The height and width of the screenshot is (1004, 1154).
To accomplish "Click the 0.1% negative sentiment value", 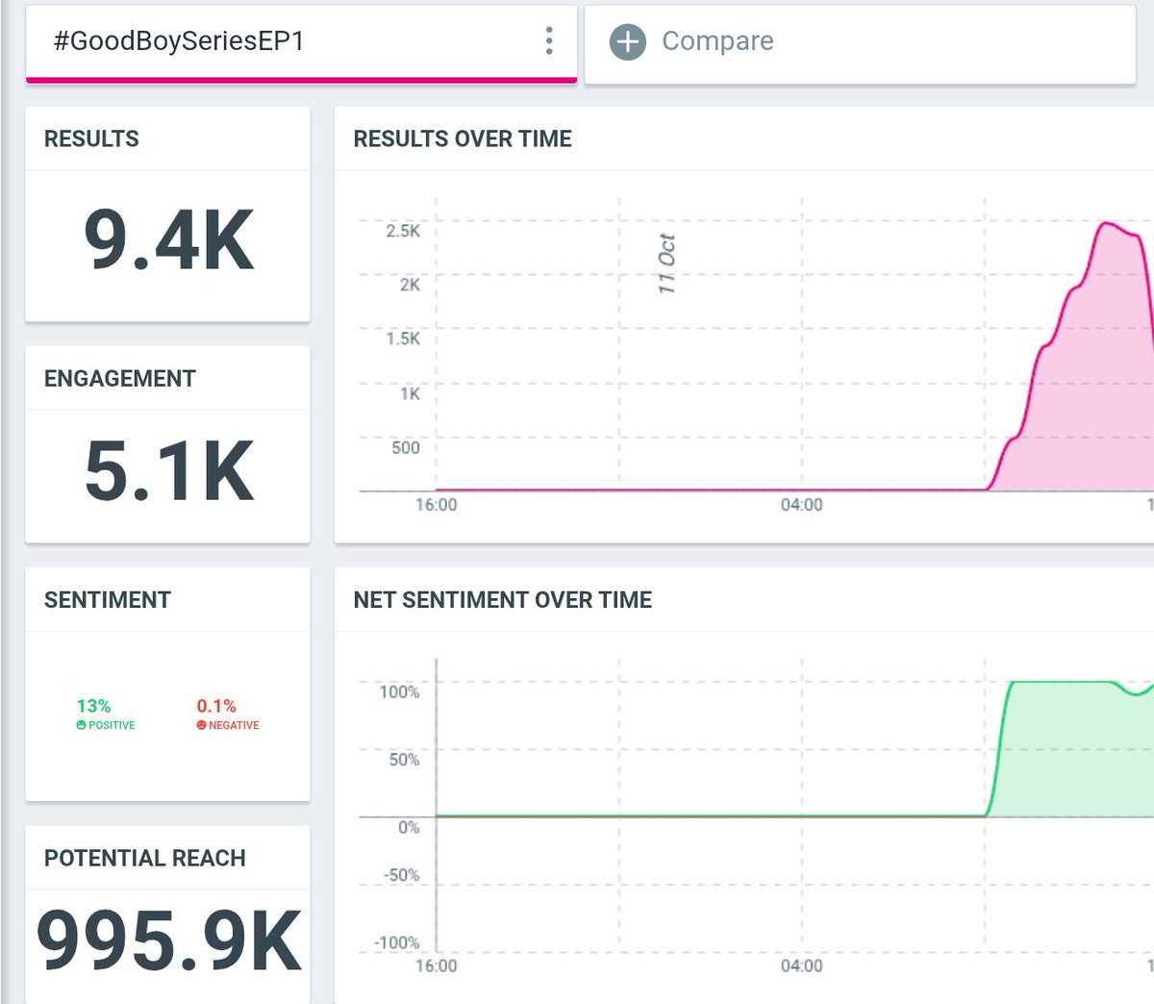I will [x=216, y=706].
